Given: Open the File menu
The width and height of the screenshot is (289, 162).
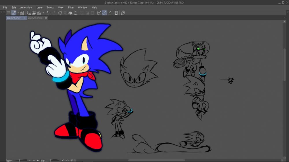Looking at the screenshot, I should click(x=5, y=7).
